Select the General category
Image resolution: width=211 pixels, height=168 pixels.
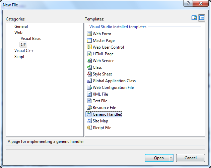(x=21, y=26)
